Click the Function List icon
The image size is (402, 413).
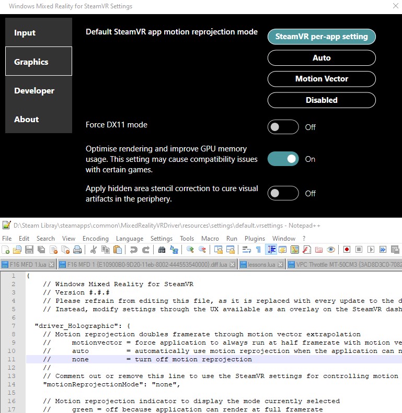point(307,250)
